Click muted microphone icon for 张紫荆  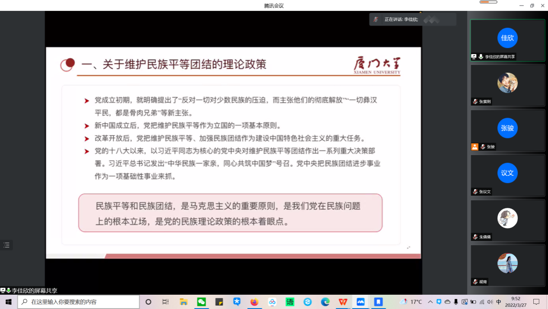475,102
